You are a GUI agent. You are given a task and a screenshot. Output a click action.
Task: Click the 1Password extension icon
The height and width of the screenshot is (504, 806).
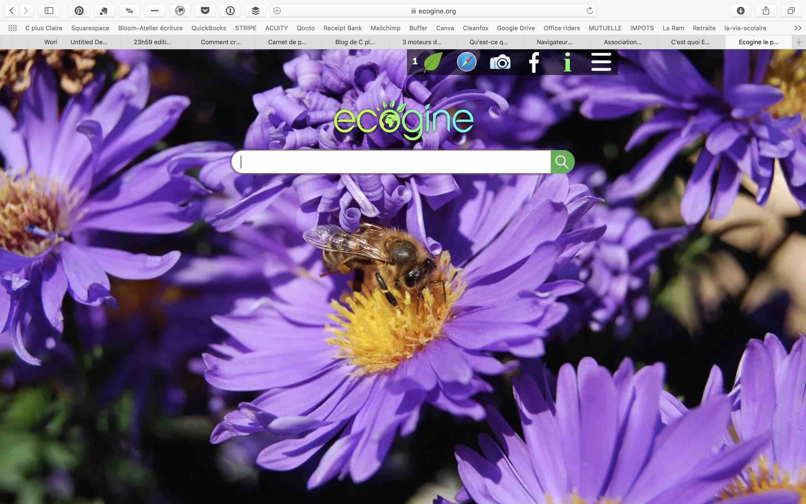[x=230, y=11]
